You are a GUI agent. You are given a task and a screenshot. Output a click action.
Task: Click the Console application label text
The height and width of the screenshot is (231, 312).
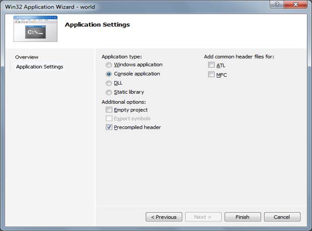click(137, 74)
